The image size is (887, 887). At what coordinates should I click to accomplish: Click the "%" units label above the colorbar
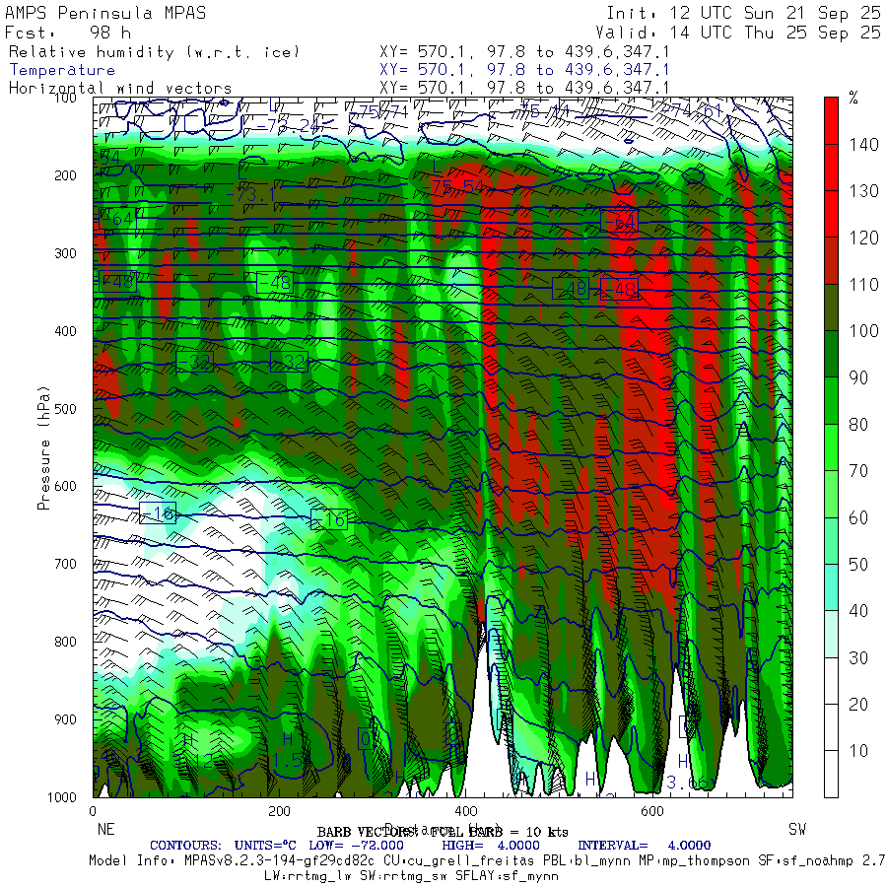853,98
